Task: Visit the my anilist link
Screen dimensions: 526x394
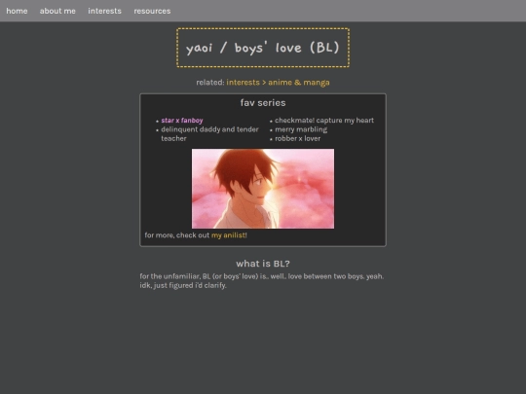Action: [229, 235]
